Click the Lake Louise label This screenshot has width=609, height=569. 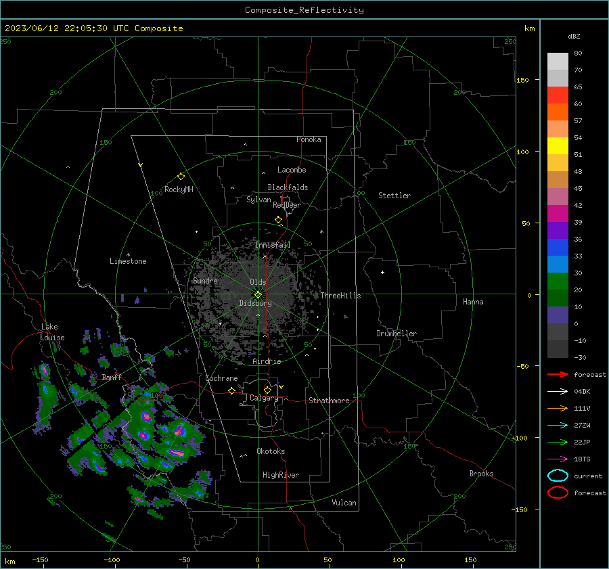click(x=52, y=332)
